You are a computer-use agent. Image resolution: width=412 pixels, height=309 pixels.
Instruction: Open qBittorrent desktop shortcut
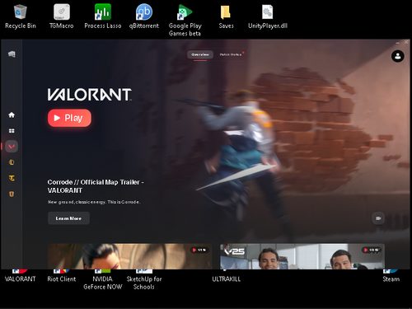pyautogui.click(x=144, y=16)
